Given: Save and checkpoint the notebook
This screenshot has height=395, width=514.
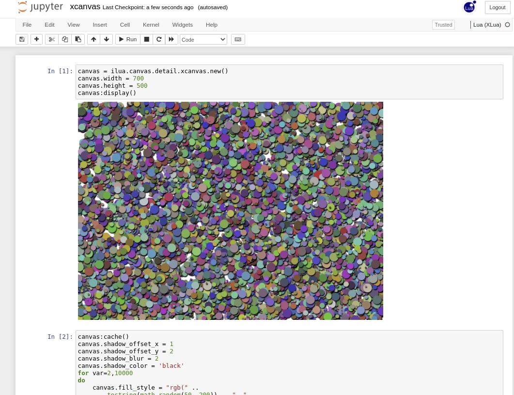Looking at the screenshot, I should coord(22,39).
